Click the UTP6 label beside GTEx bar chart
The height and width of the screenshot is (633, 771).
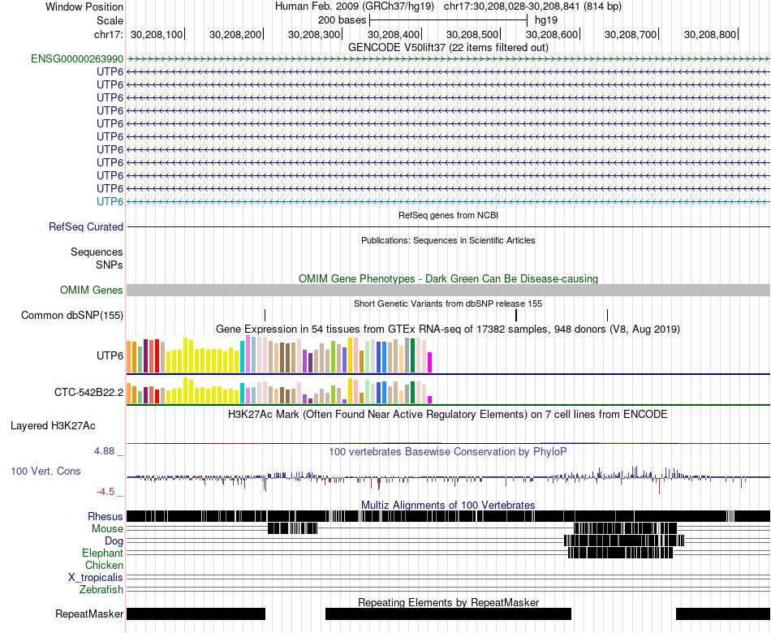[x=110, y=355]
